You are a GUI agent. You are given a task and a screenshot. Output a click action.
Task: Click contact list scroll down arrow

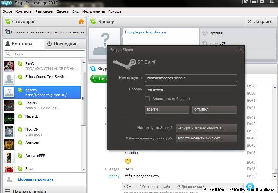click(84, 170)
